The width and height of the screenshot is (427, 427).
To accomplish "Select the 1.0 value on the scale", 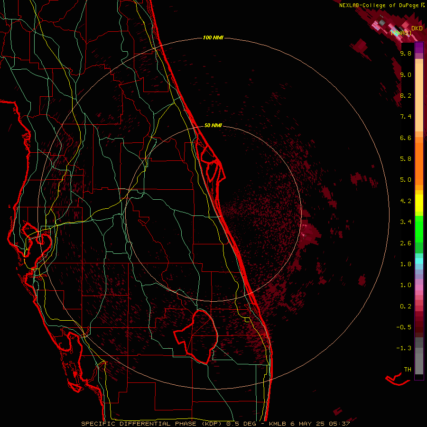I will 406,285.
